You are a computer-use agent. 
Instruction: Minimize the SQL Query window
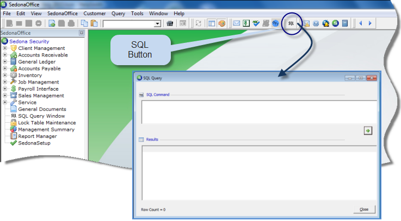(350, 78)
